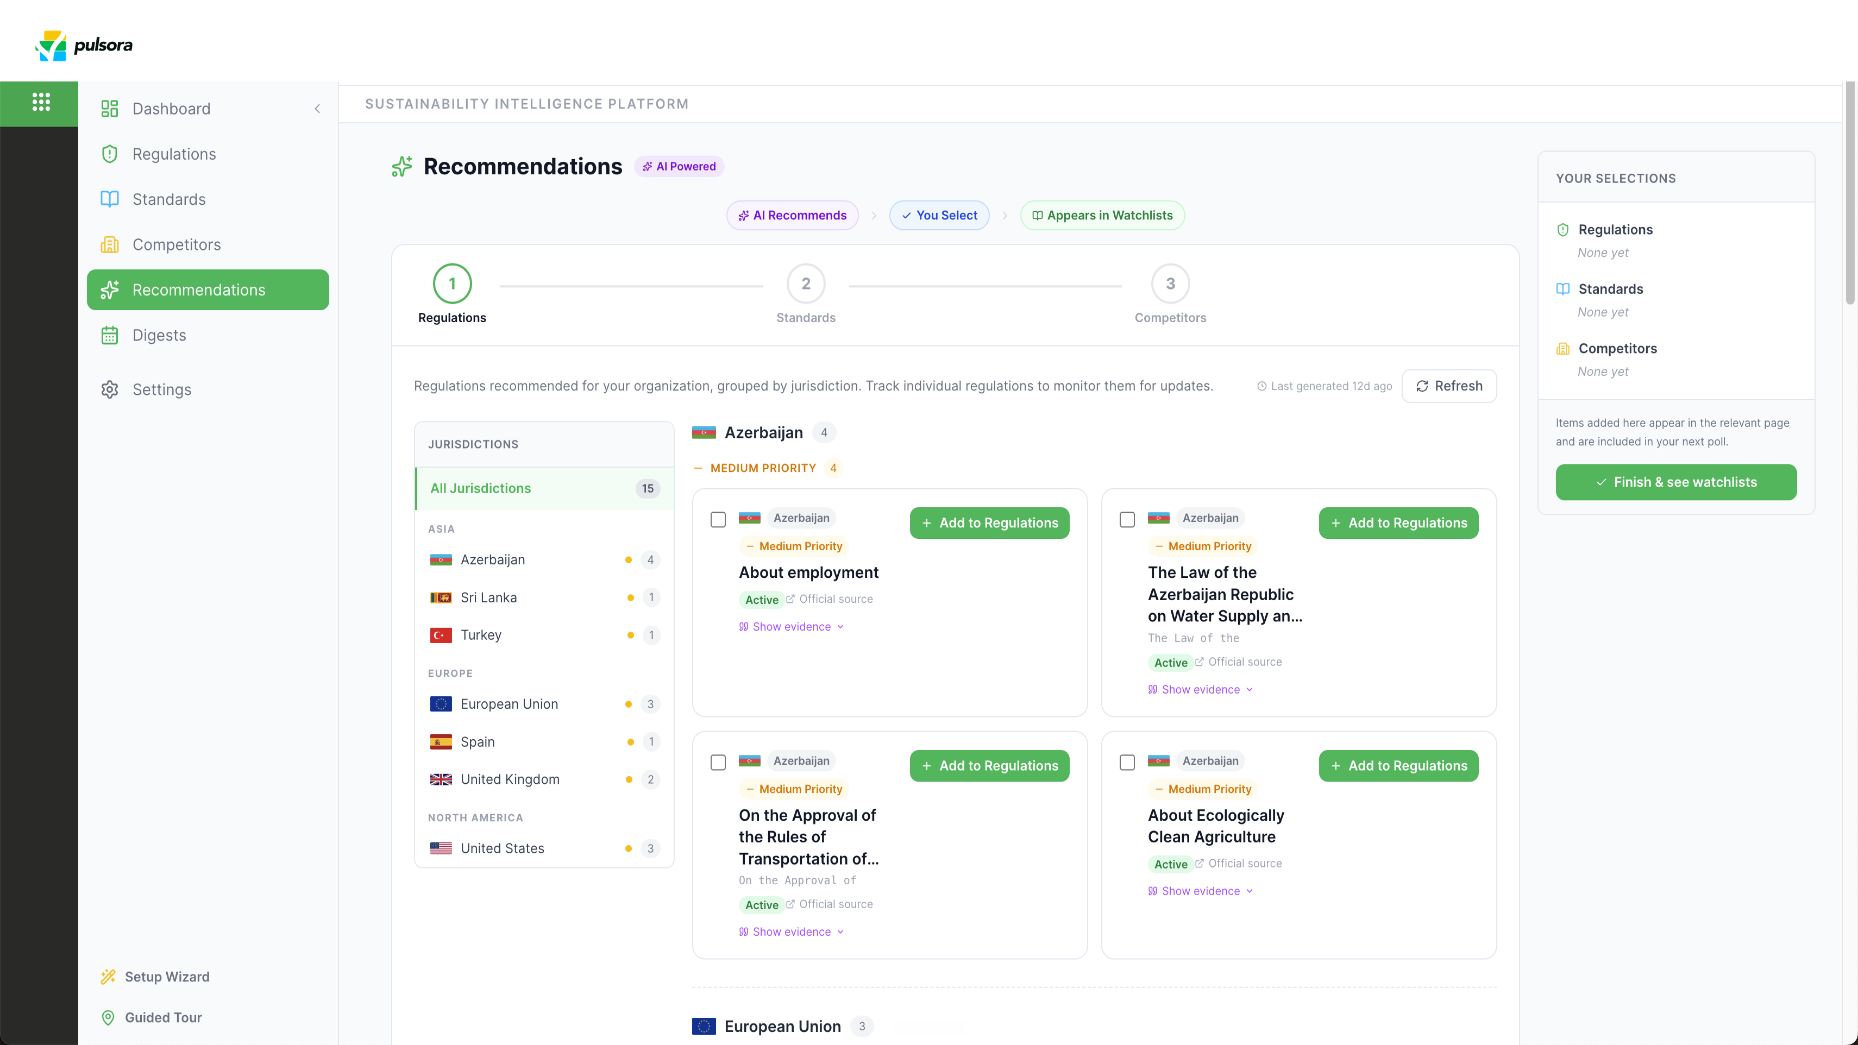The width and height of the screenshot is (1858, 1045).
Task: Check the Water Supply law checkbox
Action: (x=1127, y=519)
